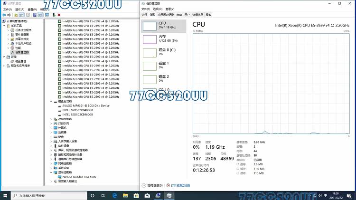Click the taskbar search box
The image size is (356, 200).
49,195
